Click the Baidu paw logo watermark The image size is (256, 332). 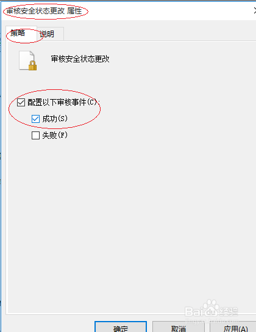pyautogui.click(x=212, y=307)
